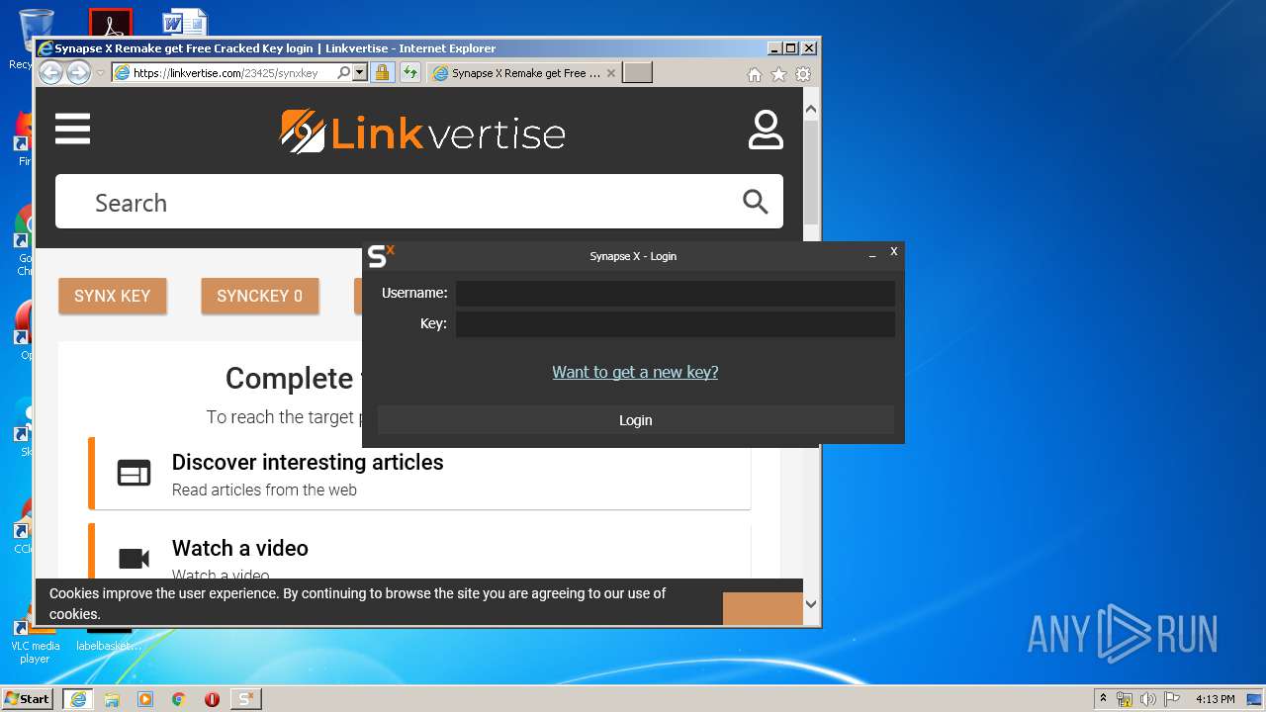This screenshot has width=1266, height=712.
Task: Click the Synapse X taskbar button
Action: [245, 699]
